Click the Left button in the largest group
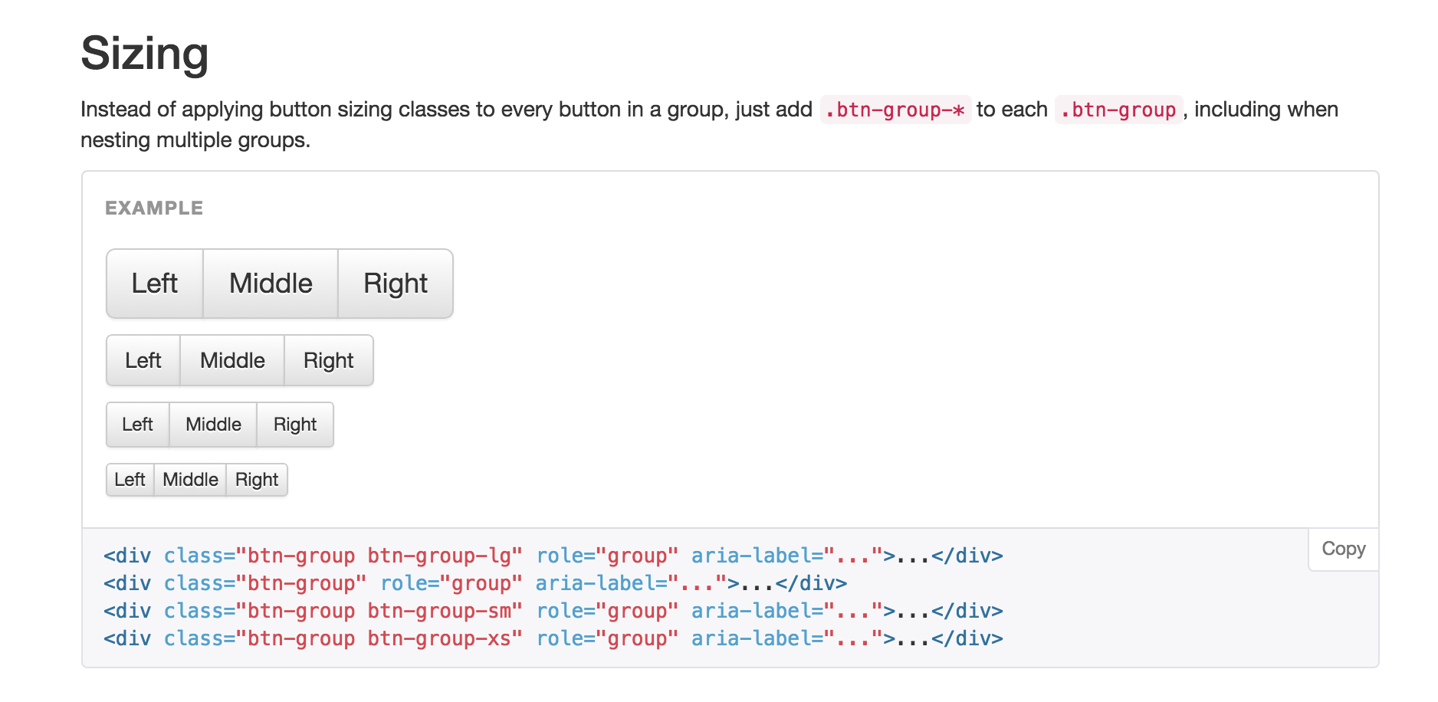The width and height of the screenshot is (1438, 702). pos(155,284)
